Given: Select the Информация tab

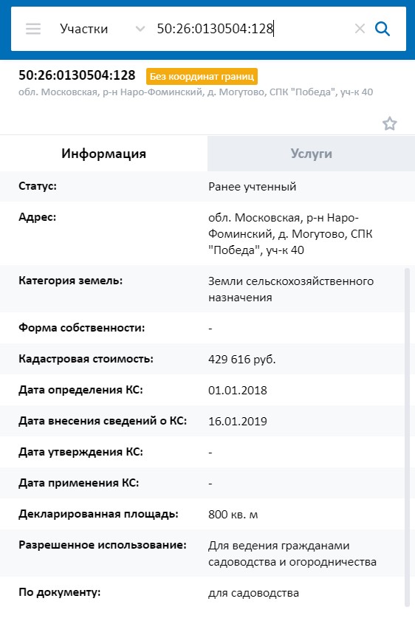Looking at the screenshot, I should tap(103, 154).
